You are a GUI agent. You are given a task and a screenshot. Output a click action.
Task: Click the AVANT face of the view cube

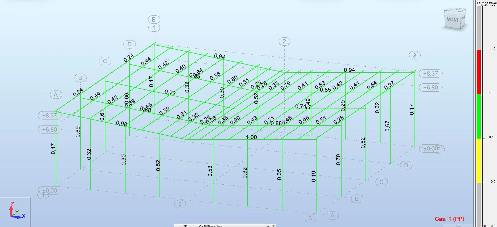click(452, 20)
